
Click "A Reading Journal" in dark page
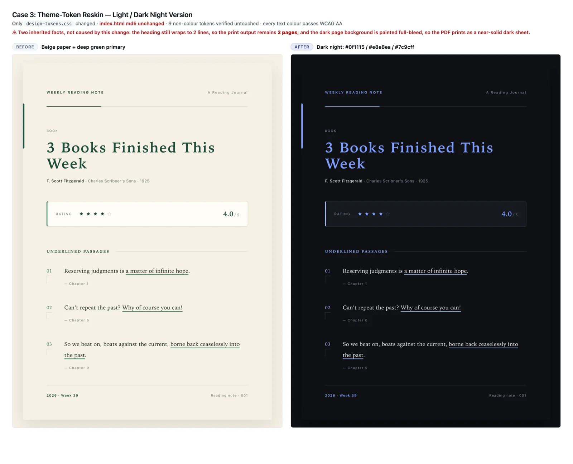pyautogui.click(x=506, y=92)
